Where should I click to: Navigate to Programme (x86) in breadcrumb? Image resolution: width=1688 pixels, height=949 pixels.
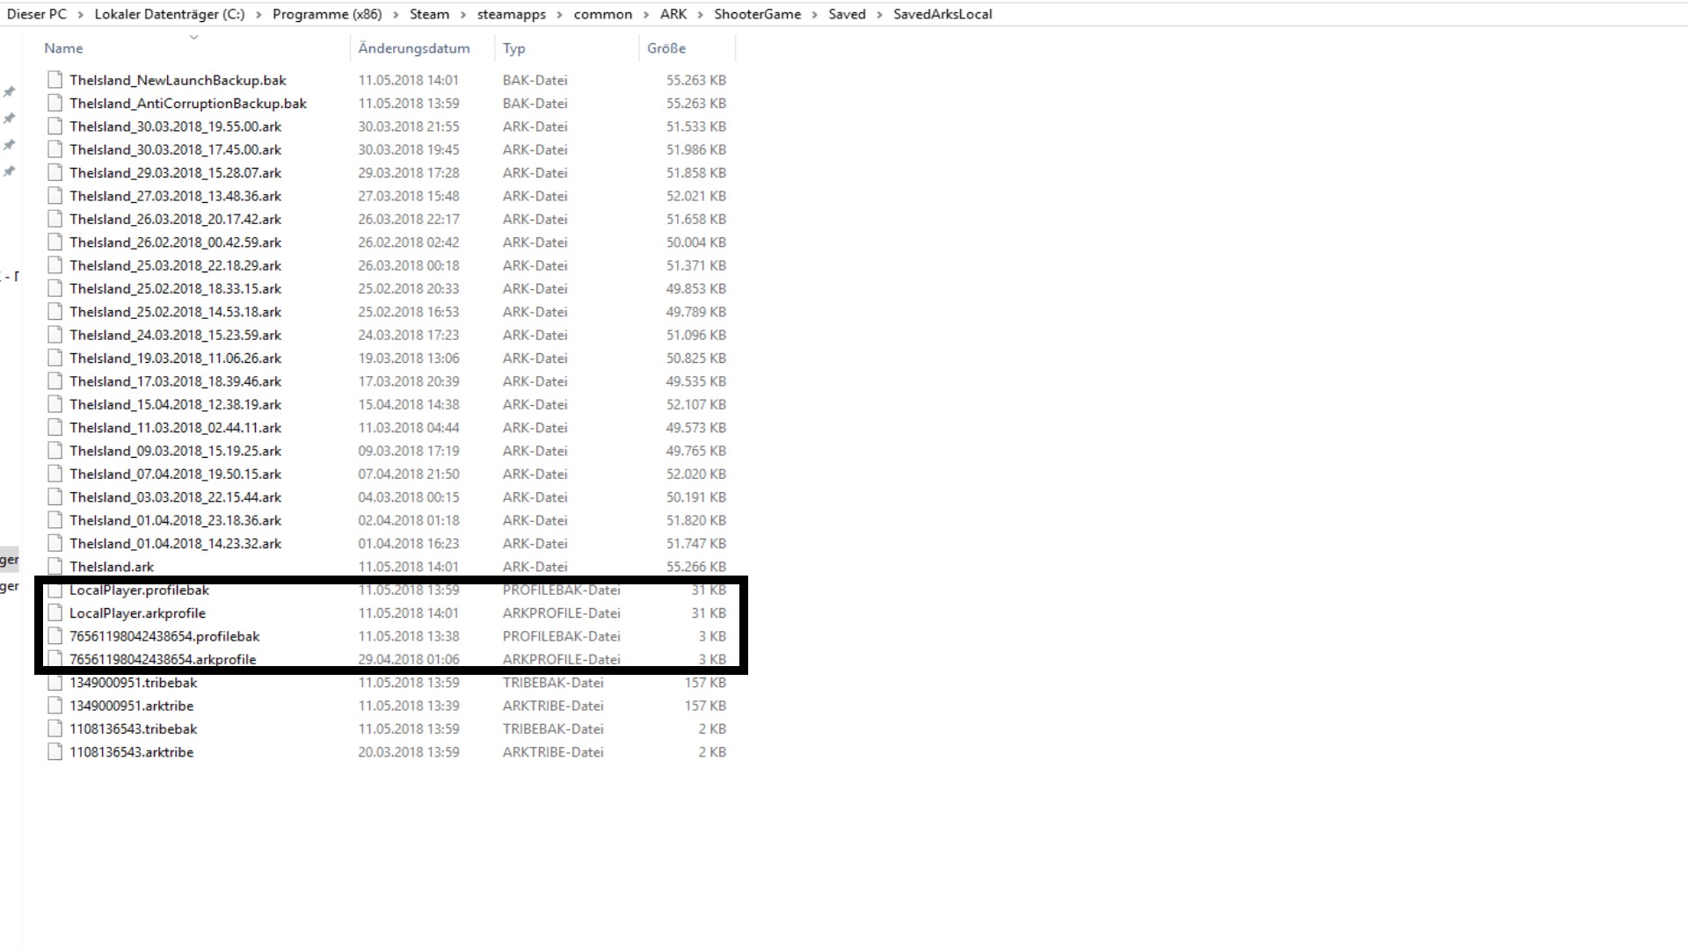click(x=327, y=14)
